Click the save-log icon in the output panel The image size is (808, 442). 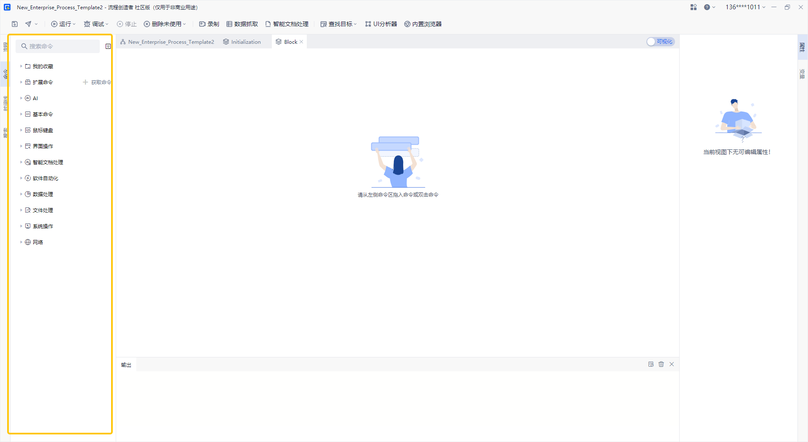[651, 364]
